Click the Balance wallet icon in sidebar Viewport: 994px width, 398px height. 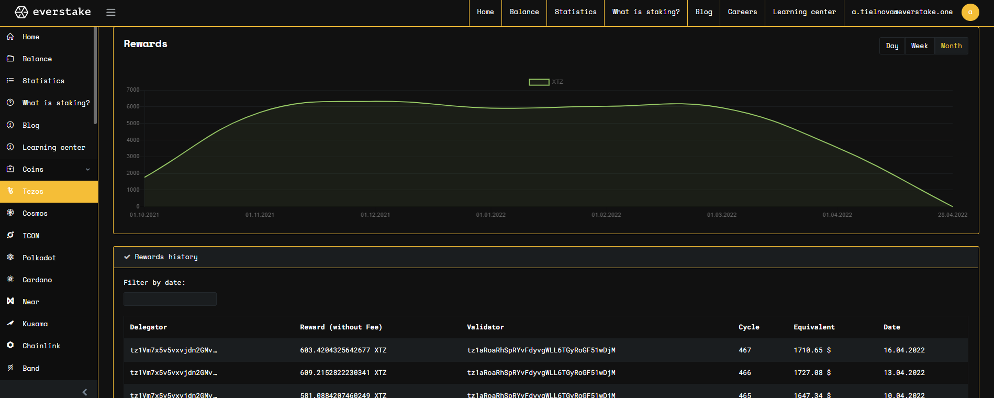[x=10, y=59]
